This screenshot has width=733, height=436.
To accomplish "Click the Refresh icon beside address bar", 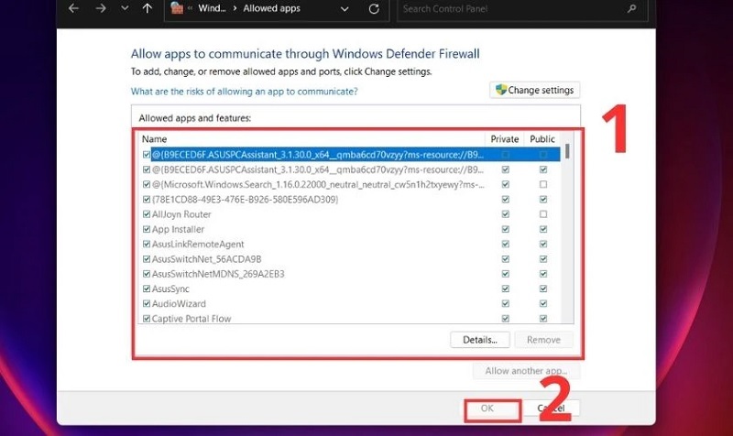I will click(375, 9).
